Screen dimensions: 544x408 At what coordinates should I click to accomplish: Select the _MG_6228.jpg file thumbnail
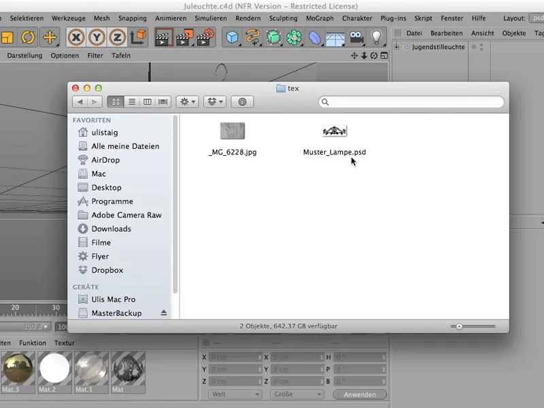[233, 131]
